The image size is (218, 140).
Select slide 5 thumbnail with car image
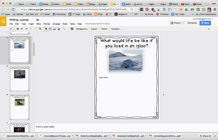19,79
